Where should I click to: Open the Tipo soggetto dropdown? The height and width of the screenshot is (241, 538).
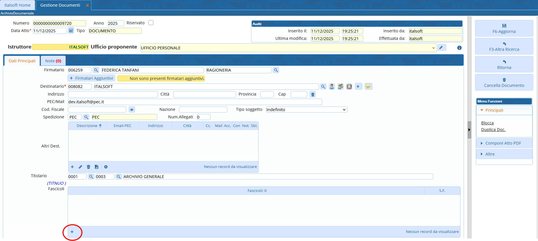pos(344,110)
